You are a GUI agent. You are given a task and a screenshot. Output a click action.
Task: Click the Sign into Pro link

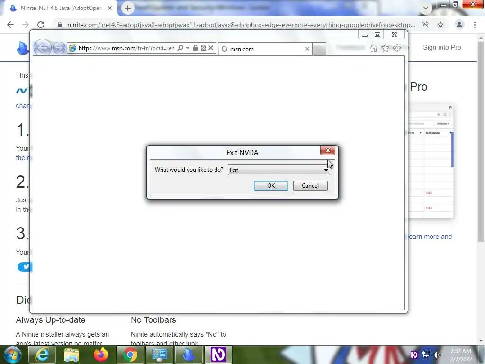(x=442, y=48)
